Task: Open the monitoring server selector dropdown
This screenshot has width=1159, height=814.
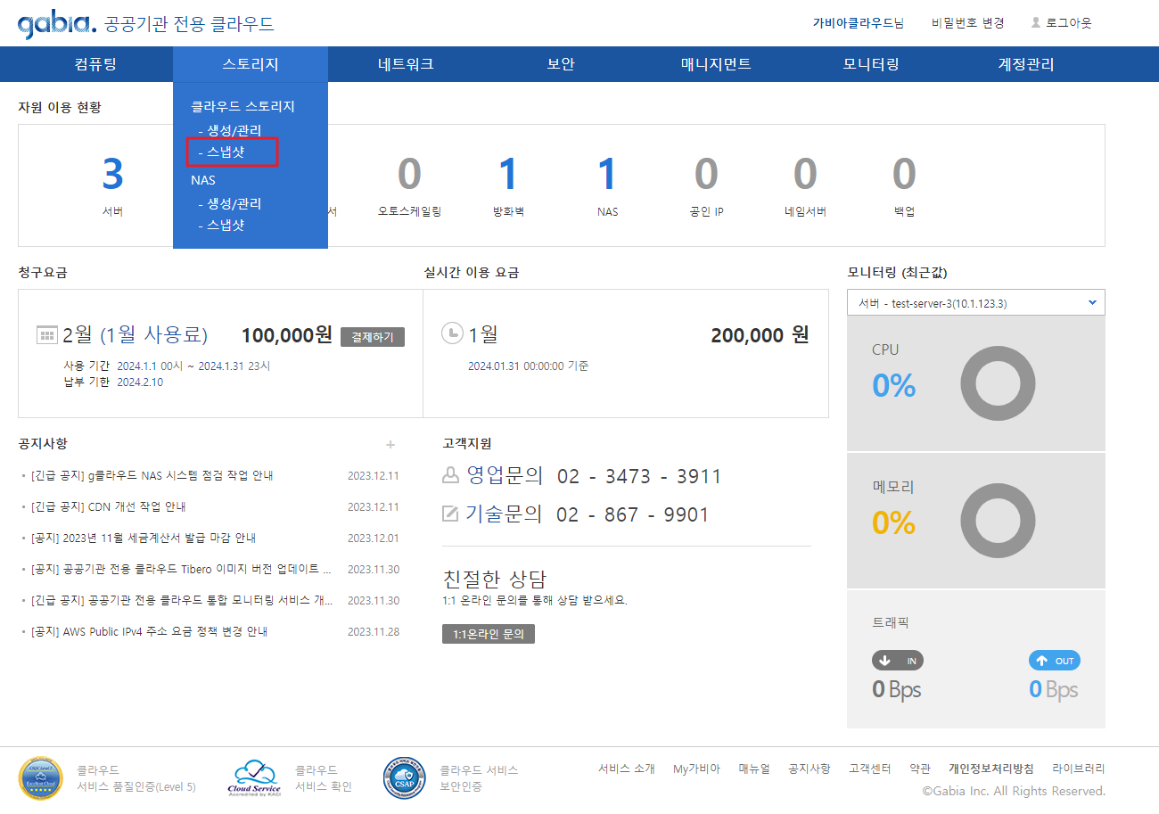Action: [976, 302]
